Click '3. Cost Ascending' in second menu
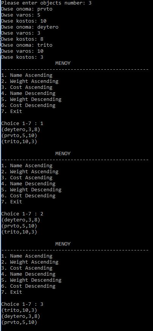The width and height of the screenshot is (153, 331). [27, 177]
